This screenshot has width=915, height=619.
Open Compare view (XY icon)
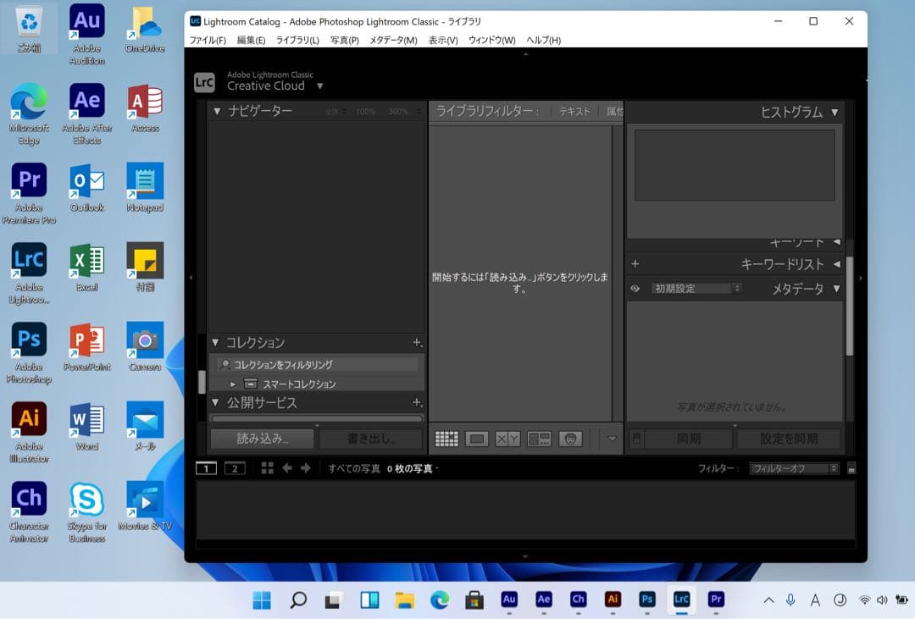[507, 438]
